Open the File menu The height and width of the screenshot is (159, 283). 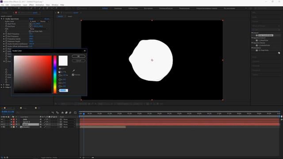2,5
